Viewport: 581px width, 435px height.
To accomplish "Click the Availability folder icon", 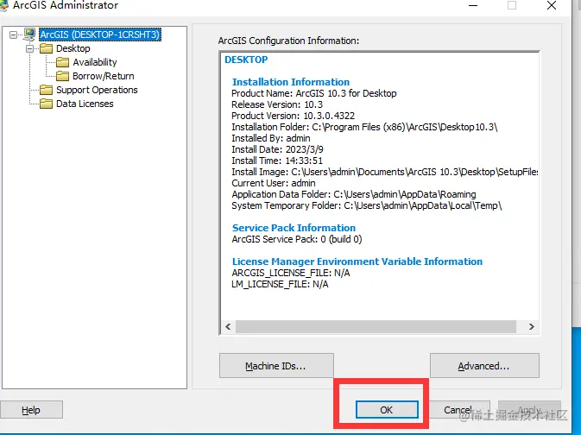I will pos(63,62).
